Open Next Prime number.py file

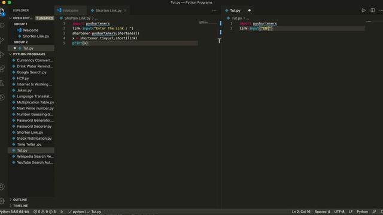click(31, 108)
